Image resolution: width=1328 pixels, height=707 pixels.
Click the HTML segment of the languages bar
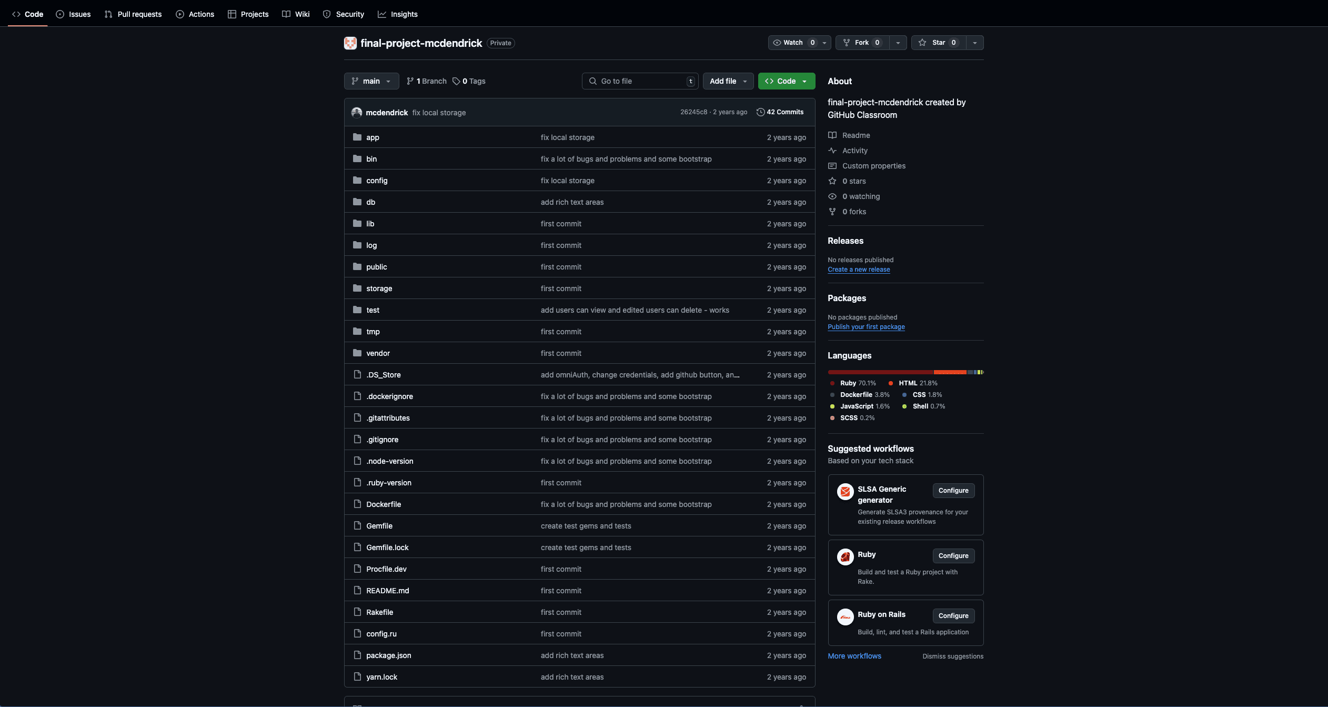pos(950,372)
